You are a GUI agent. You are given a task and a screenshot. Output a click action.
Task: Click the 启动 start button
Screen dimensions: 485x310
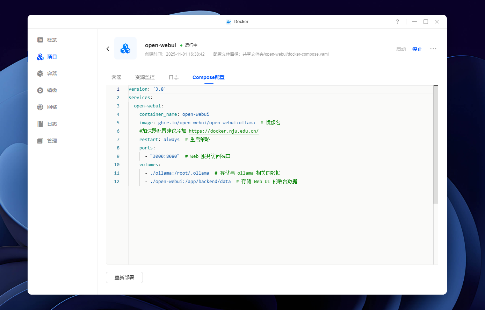point(401,49)
